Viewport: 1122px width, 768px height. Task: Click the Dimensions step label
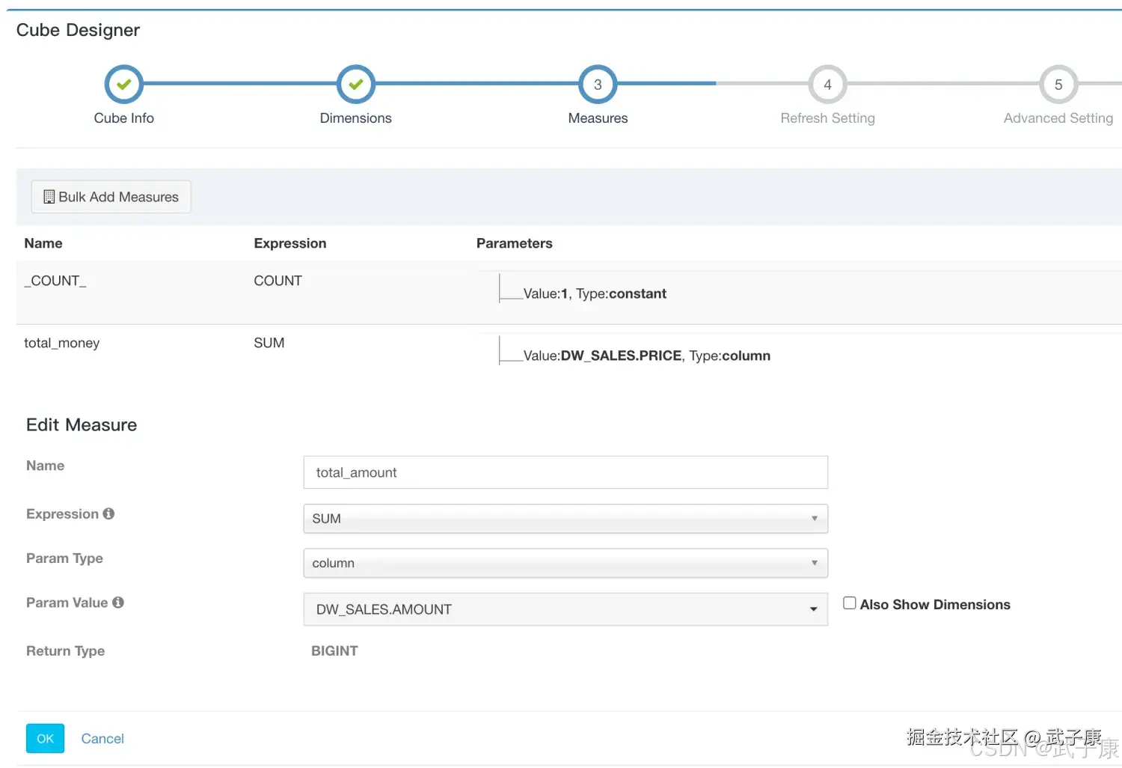(x=355, y=118)
